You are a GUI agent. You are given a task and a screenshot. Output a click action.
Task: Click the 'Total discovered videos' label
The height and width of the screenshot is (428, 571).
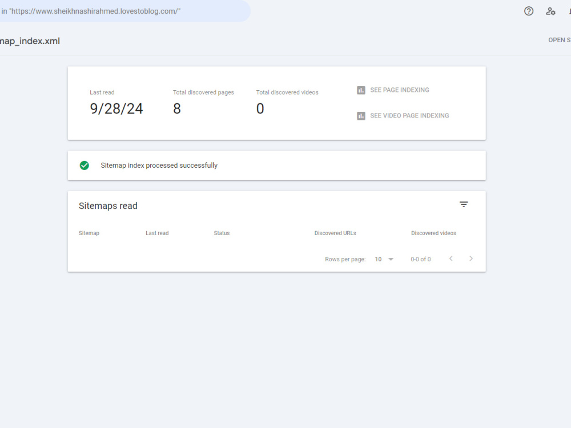coord(287,92)
